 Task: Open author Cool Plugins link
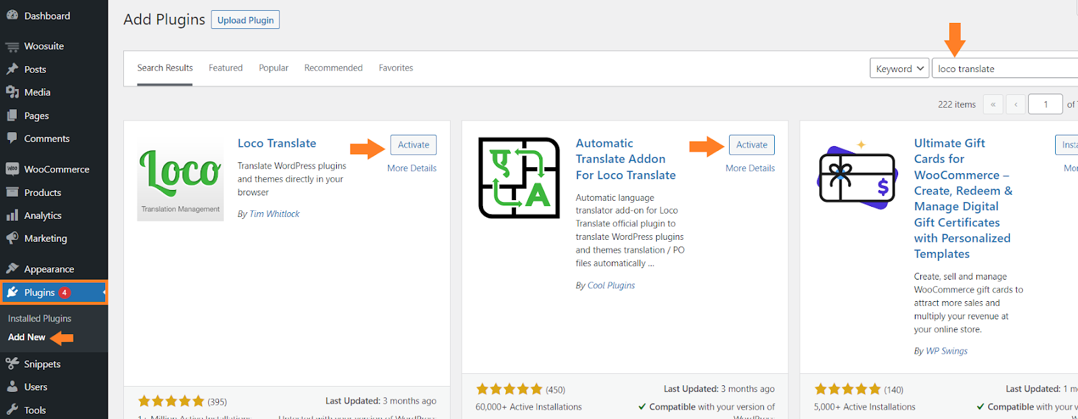[x=611, y=286]
